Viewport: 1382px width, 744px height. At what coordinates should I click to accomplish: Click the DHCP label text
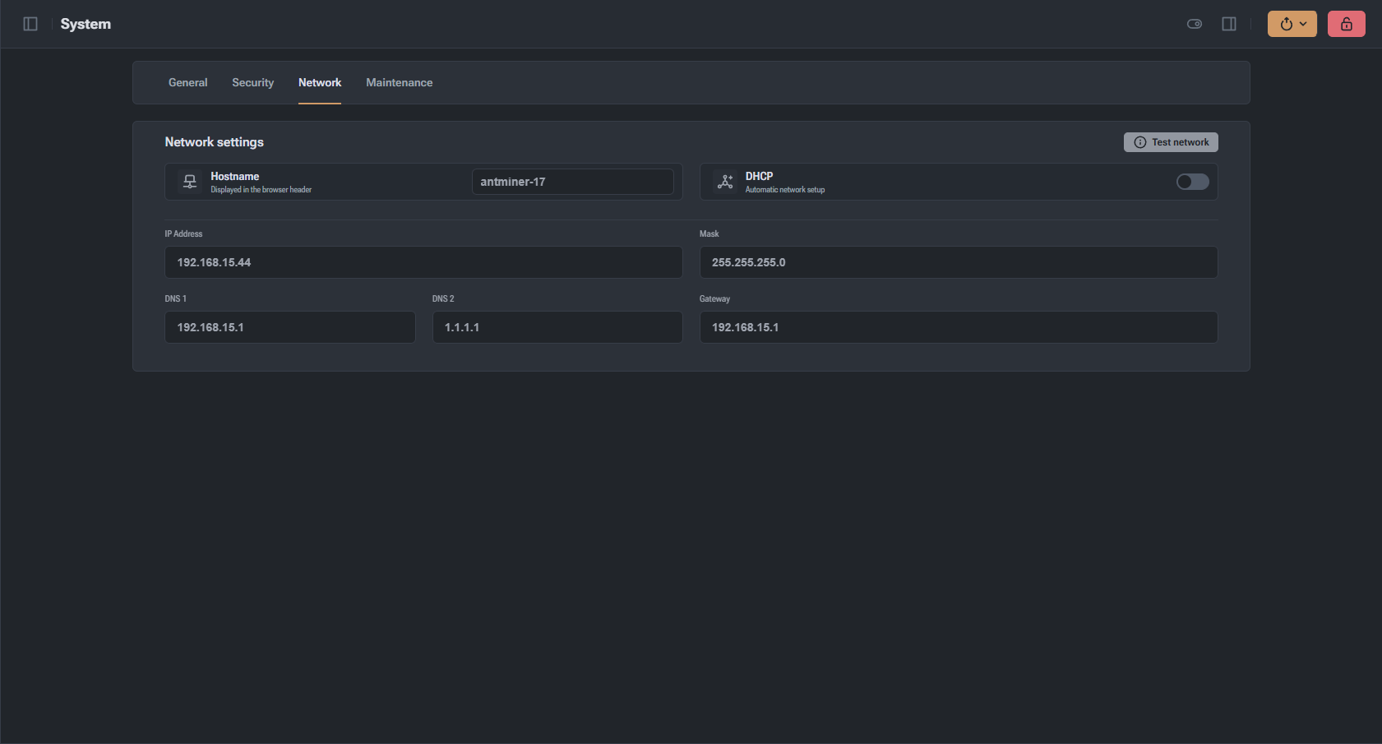tap(759, 176)
